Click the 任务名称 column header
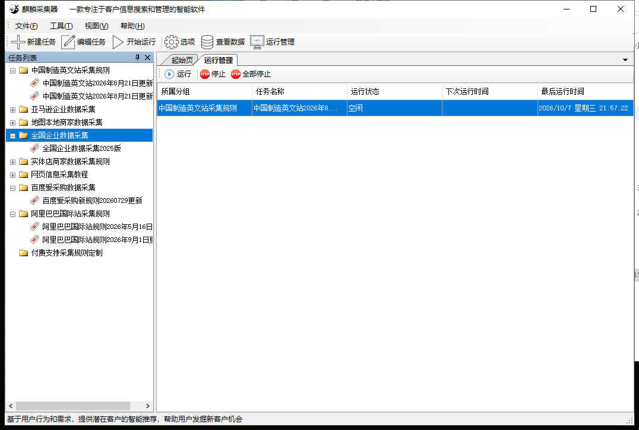This screenshot has height=430, width=639. point(299,91)
